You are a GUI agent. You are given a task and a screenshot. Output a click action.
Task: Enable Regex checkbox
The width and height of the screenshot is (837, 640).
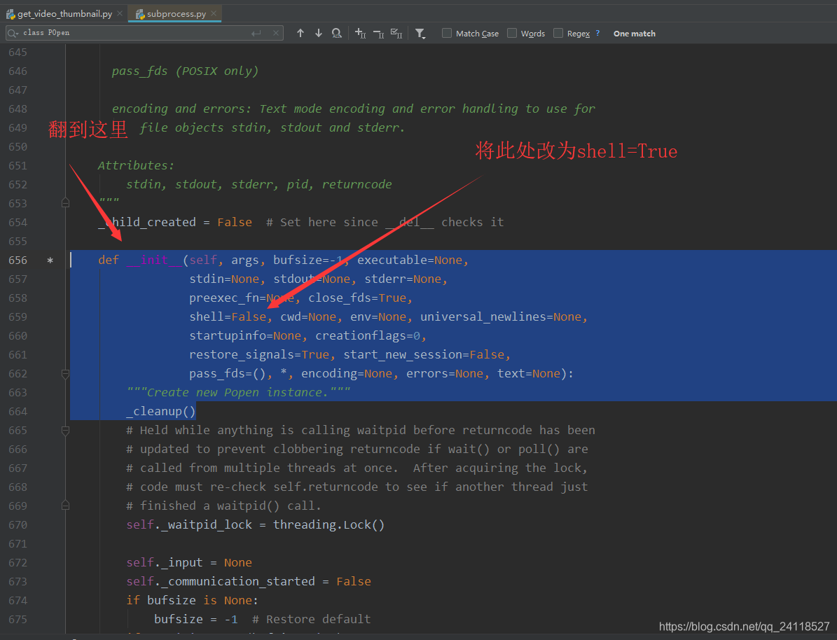click(x=558, y=33)
